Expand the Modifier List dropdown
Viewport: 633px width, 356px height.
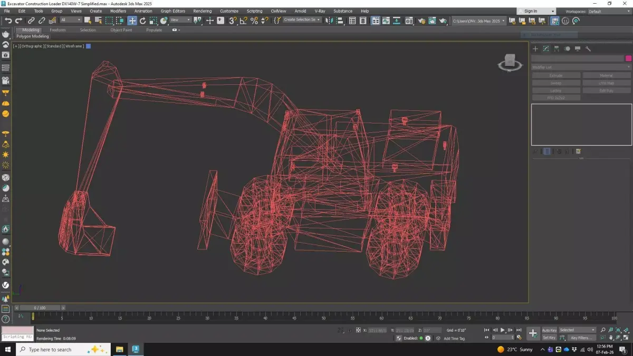[581, 67]
